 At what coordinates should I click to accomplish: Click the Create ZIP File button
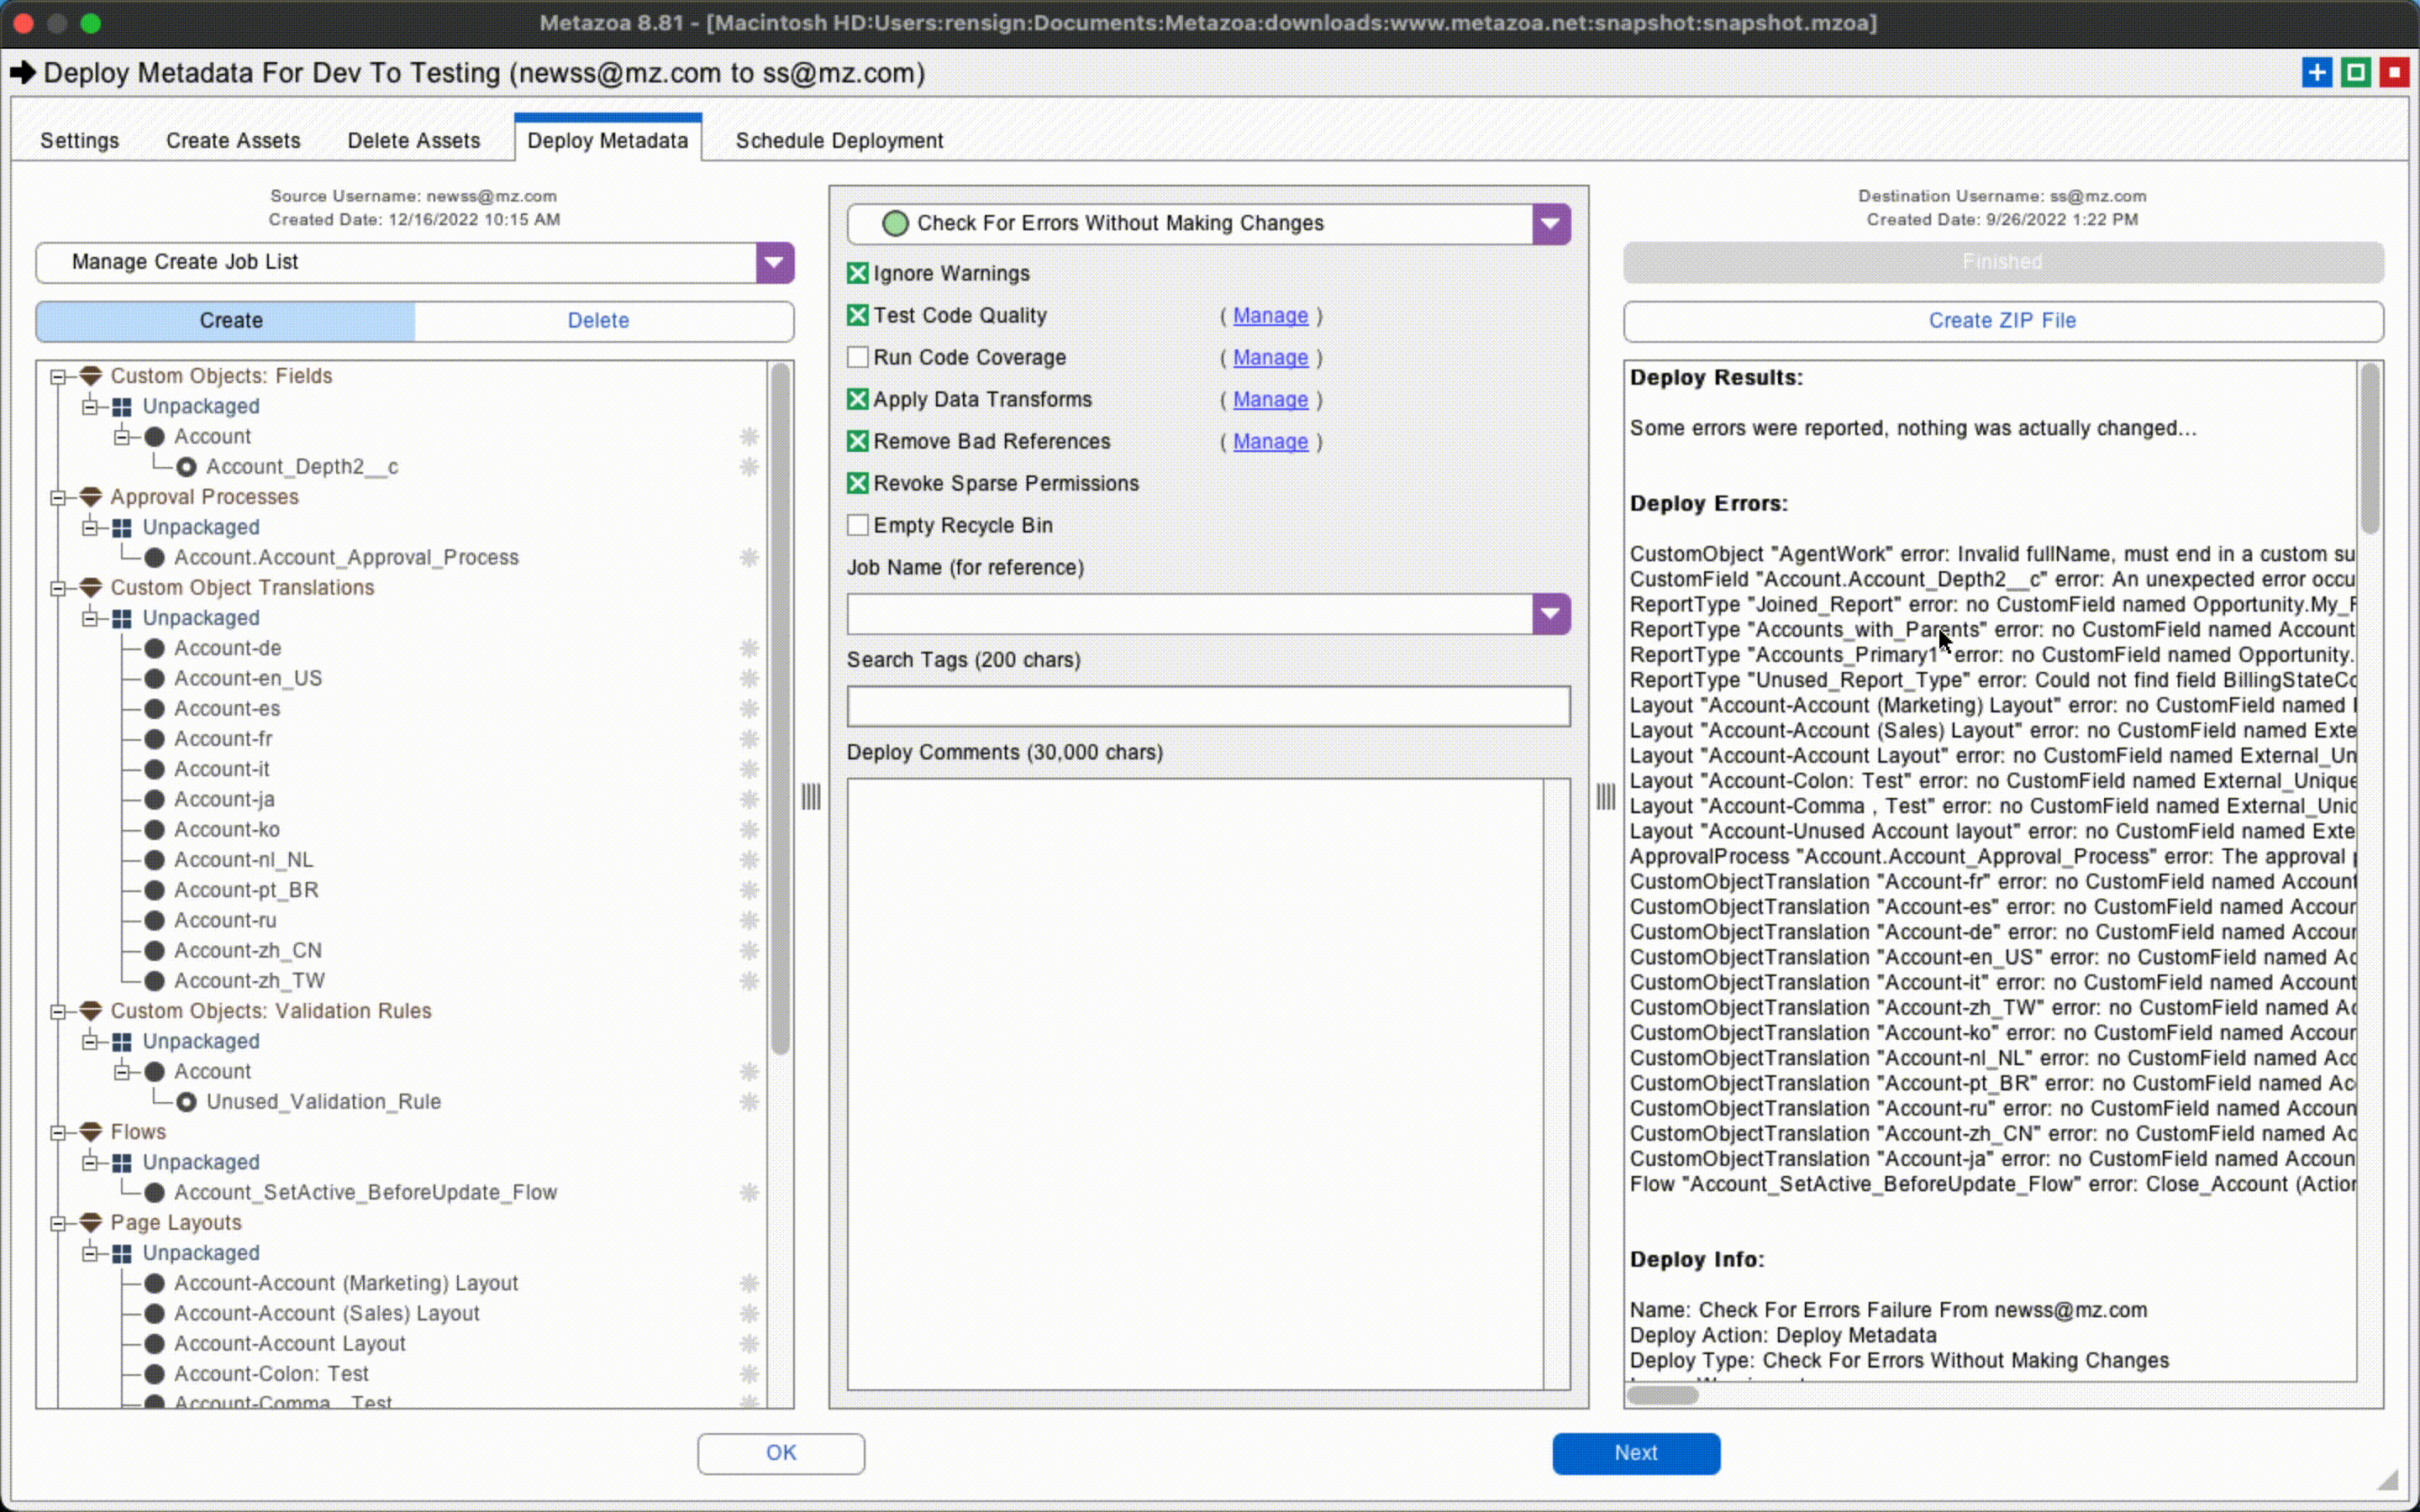(2002, 321)
